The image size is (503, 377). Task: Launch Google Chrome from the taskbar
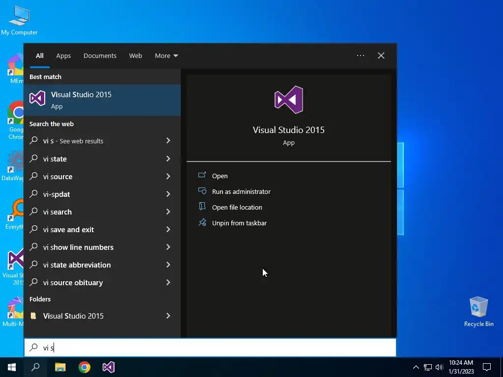tap(84, 367)
